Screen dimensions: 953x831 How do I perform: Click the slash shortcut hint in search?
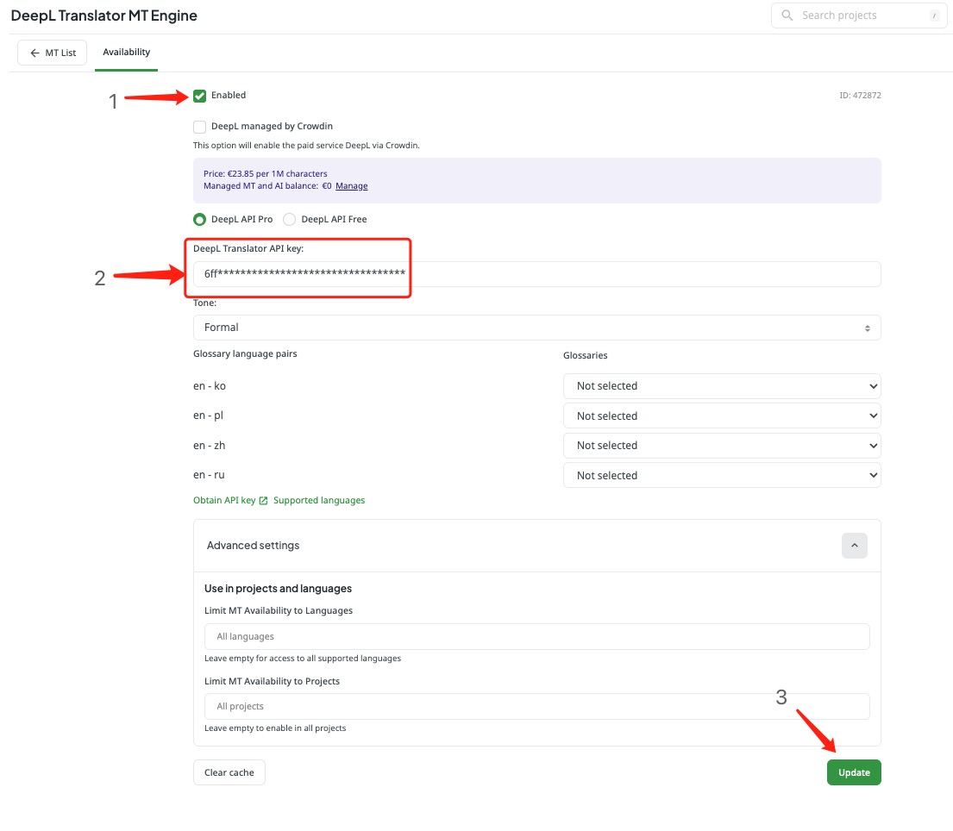pos(935,16)
